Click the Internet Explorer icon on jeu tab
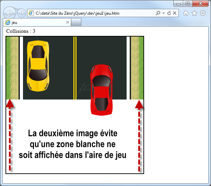The width and height of the screenshot is (211, 186). point(8,22)
